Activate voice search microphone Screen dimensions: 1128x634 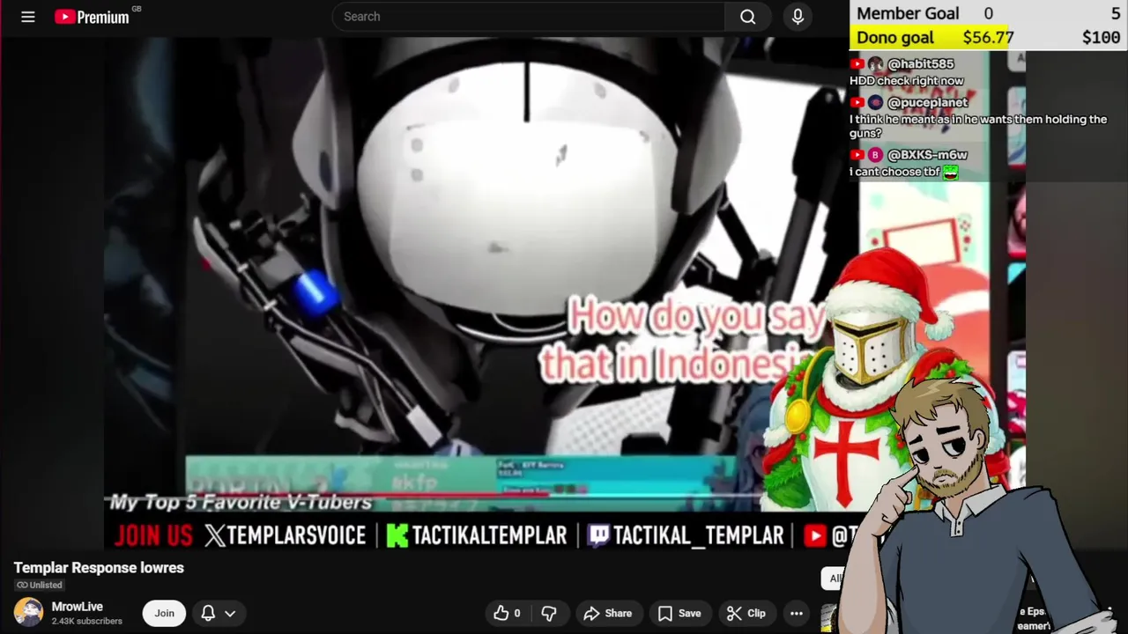pos(798,17)
